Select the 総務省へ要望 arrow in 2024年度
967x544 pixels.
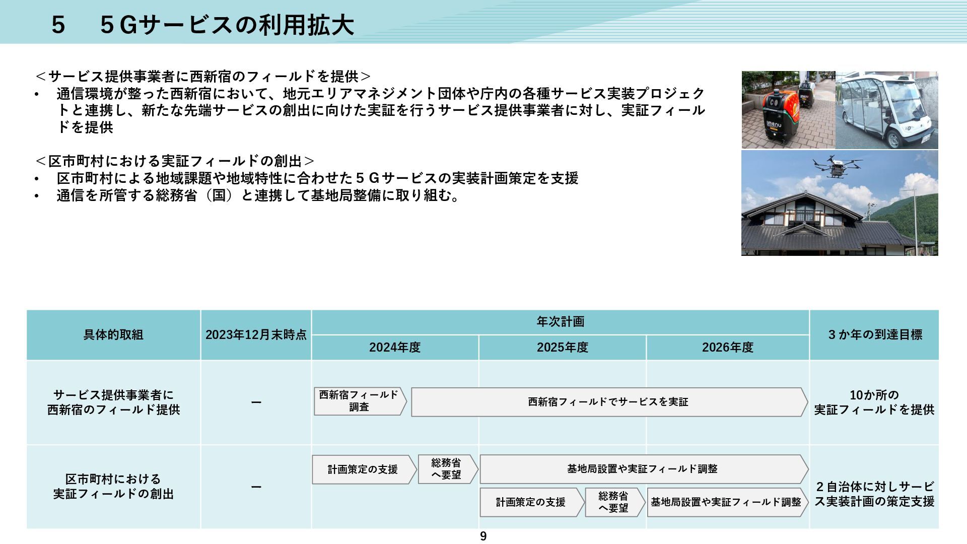[x=446, y=469]
